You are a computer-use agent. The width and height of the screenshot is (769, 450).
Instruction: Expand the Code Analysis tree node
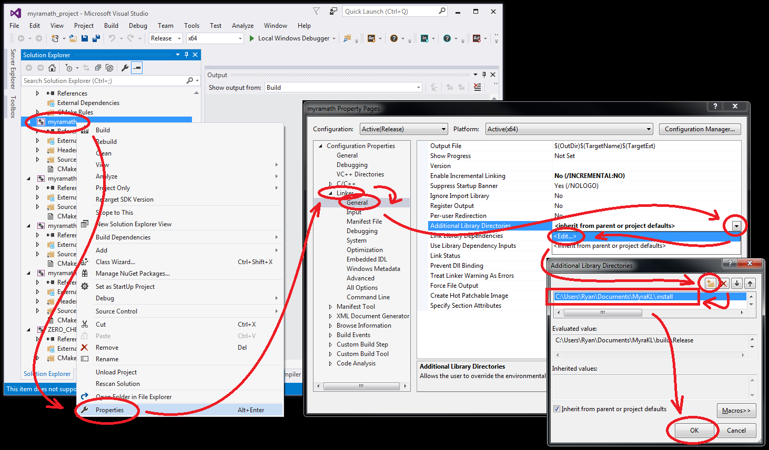(x=330, y=363)
